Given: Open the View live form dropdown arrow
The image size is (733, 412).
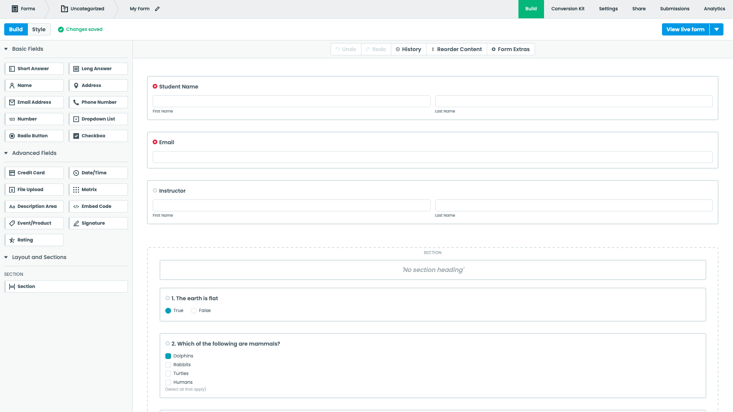Looking at the screenshot, I should (x=717, y=29).
